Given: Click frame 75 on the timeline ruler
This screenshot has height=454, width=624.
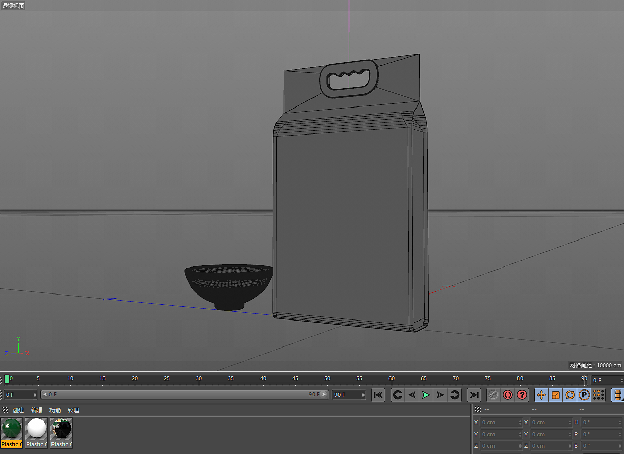Looking at the screenshot, I should [x=487, y=379].
